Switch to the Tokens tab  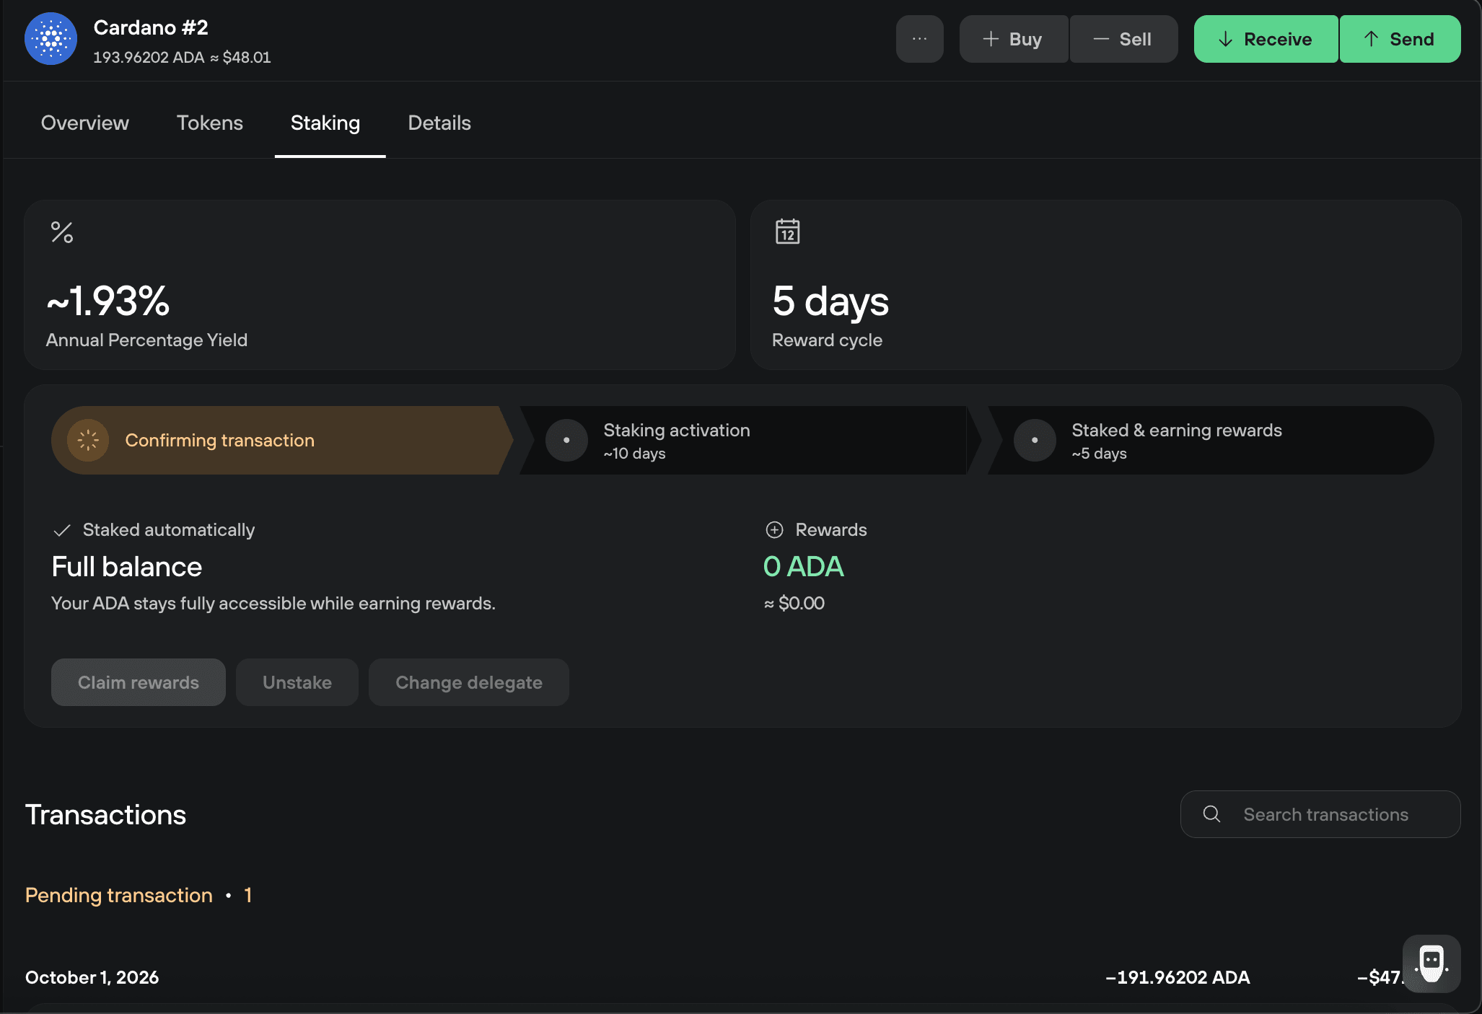pos(210,123)
